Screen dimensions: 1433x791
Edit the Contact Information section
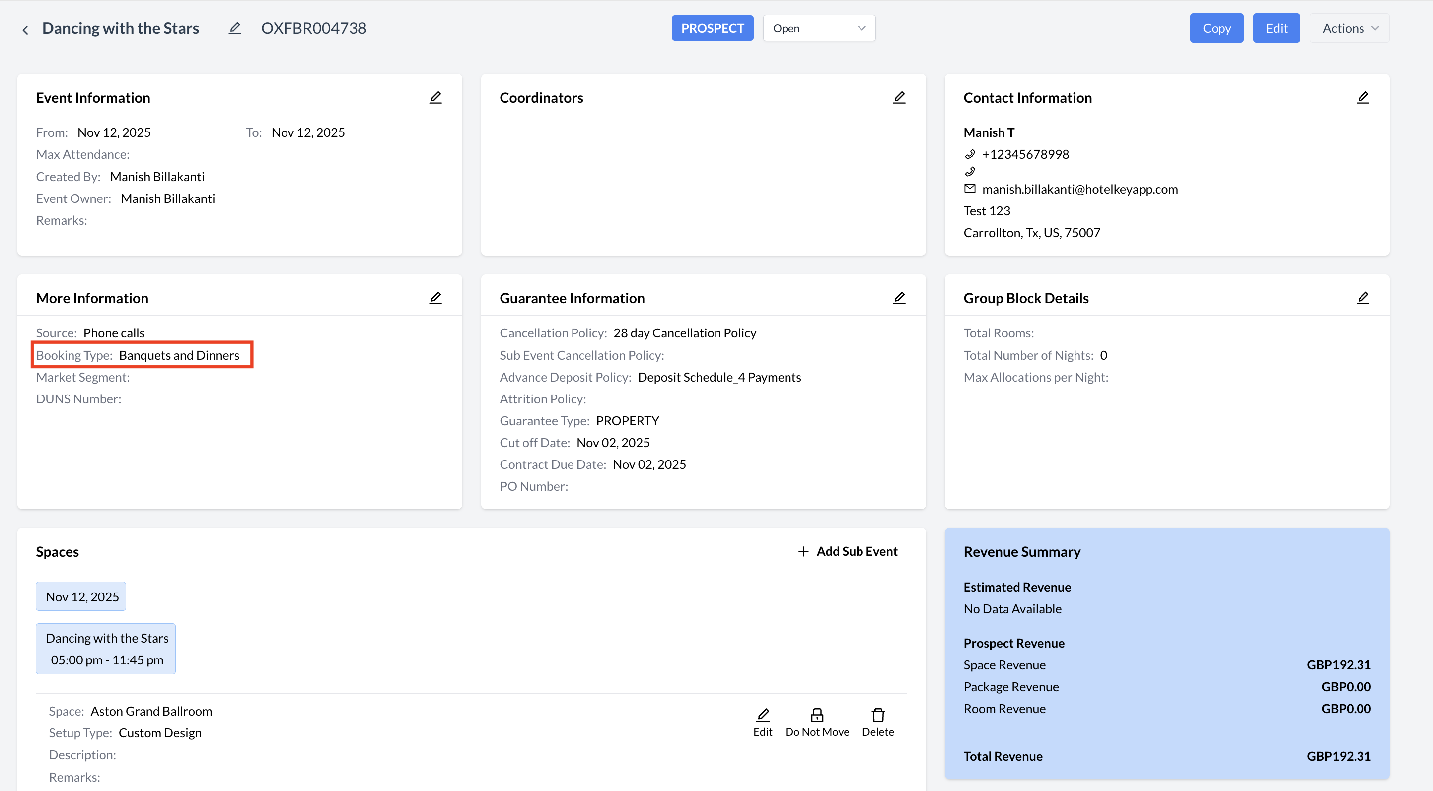(x=1362, y=98)
